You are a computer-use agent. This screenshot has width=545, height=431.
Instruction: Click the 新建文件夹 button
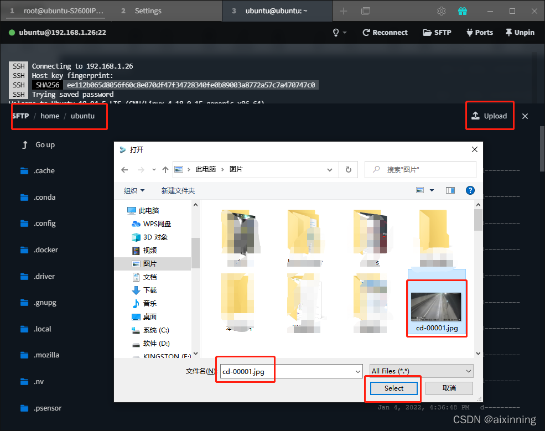[178, 190]
